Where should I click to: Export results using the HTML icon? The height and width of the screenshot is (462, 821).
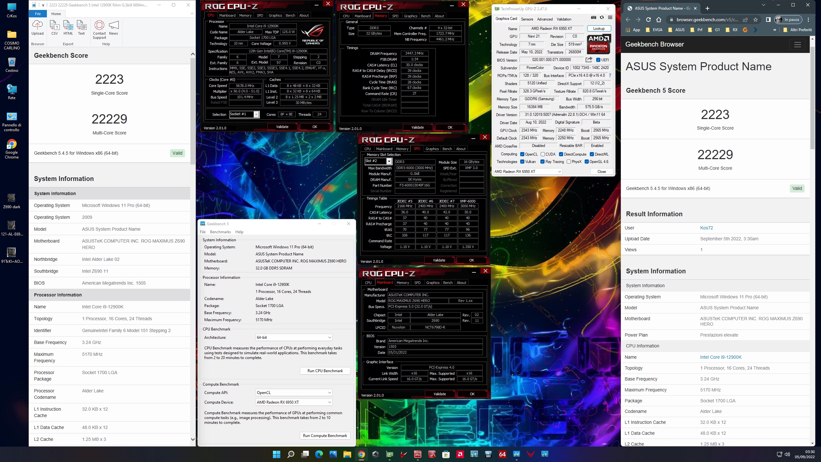tap(68, 28)
